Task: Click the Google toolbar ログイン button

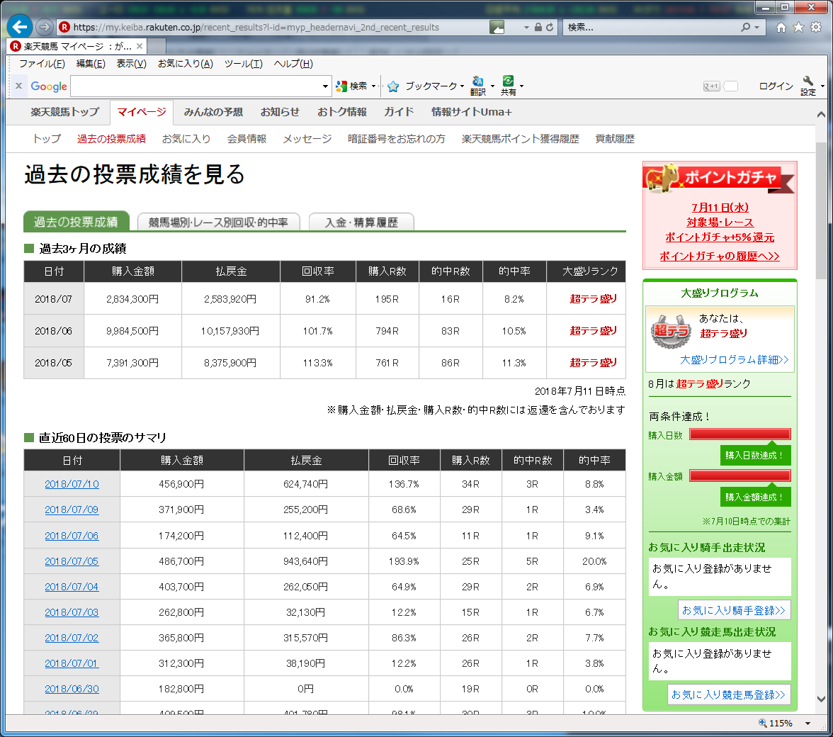Action: click(x=776, y=86)
